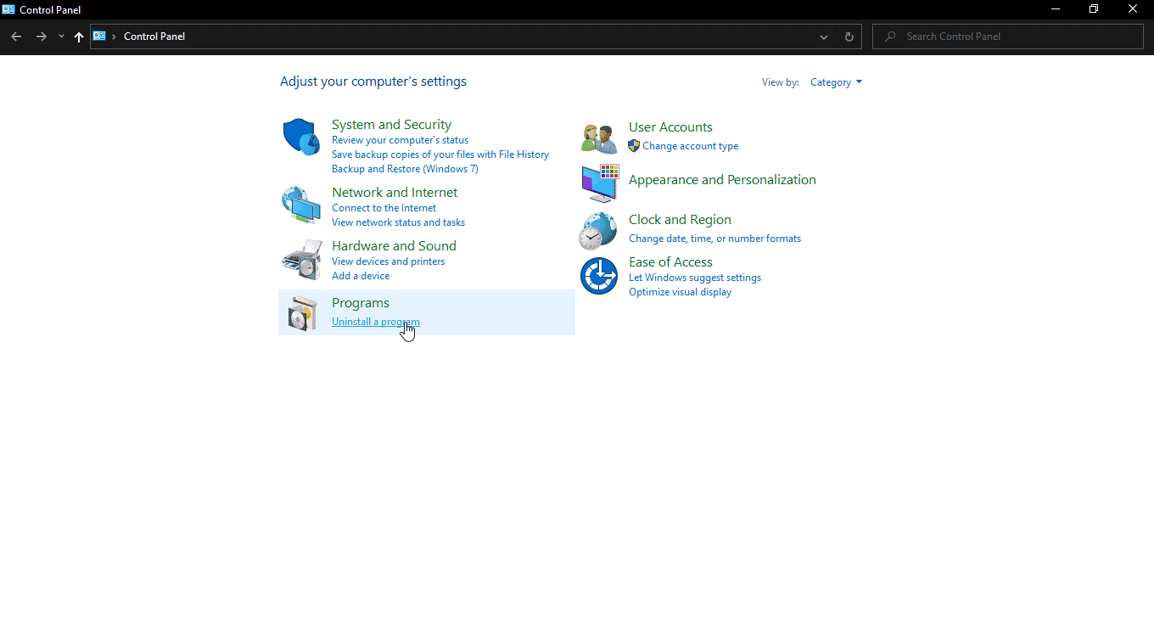This screenshot has width=1154, height=618.
Task: Go up one level with the up arrow
Action: click(x=79, y=37)
